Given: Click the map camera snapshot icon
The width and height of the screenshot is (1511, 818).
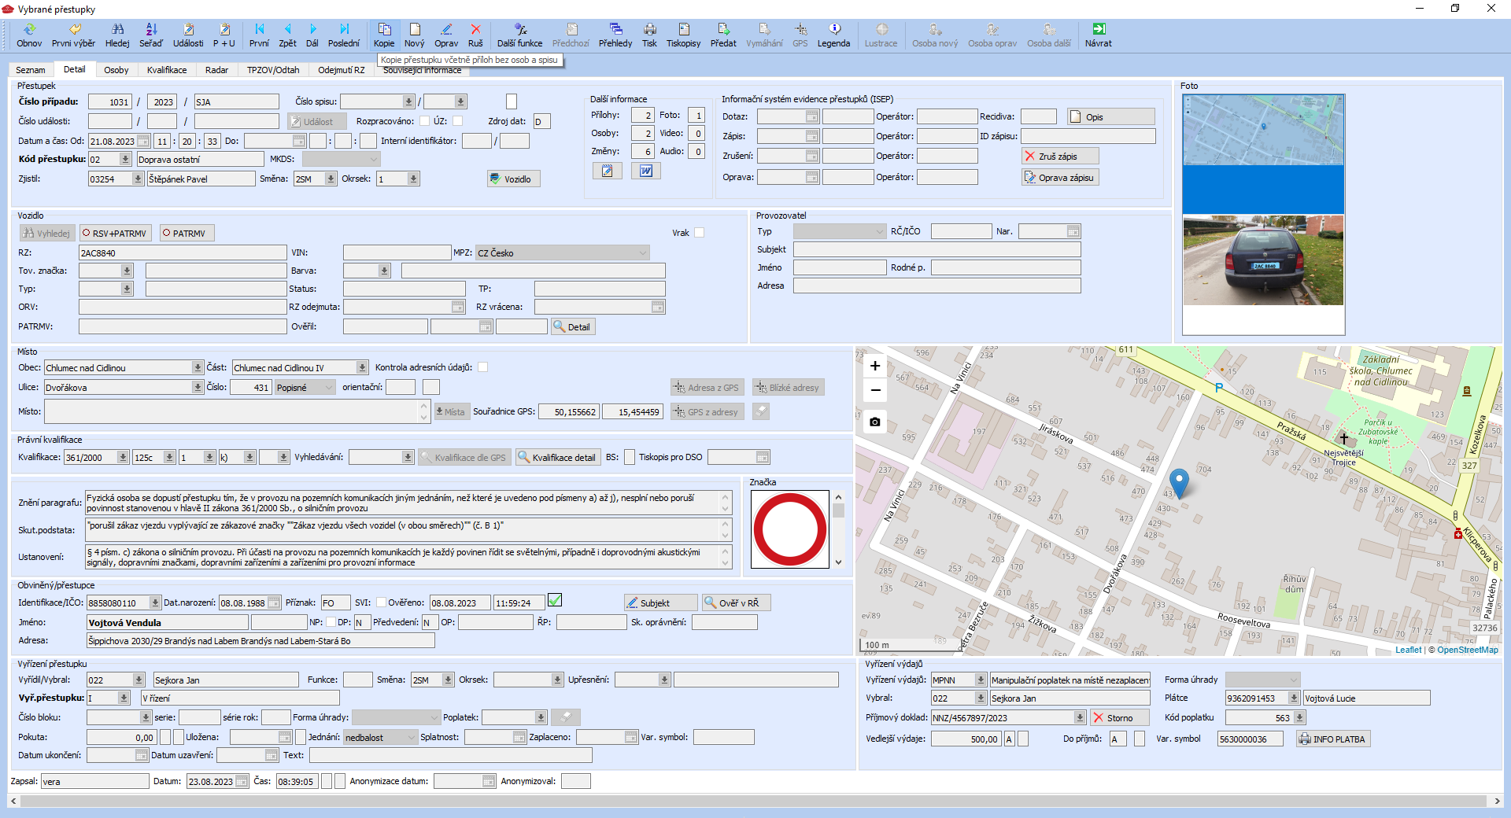Looking at the screenshot, I should (x=875, y=422).
